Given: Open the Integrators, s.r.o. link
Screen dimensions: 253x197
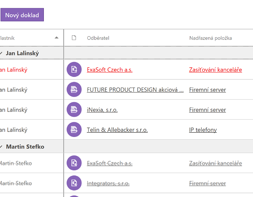Looking at the screenshot, I should click(108, 183).
